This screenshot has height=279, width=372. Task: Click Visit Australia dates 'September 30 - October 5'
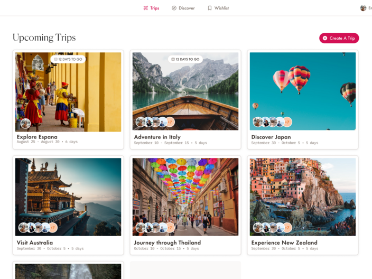(x=41, y=248)
